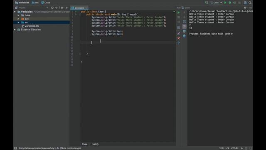The height and width of the screenshot is (150, 266).
Task: Open Run panel settings gear
Action: point(245,7)
